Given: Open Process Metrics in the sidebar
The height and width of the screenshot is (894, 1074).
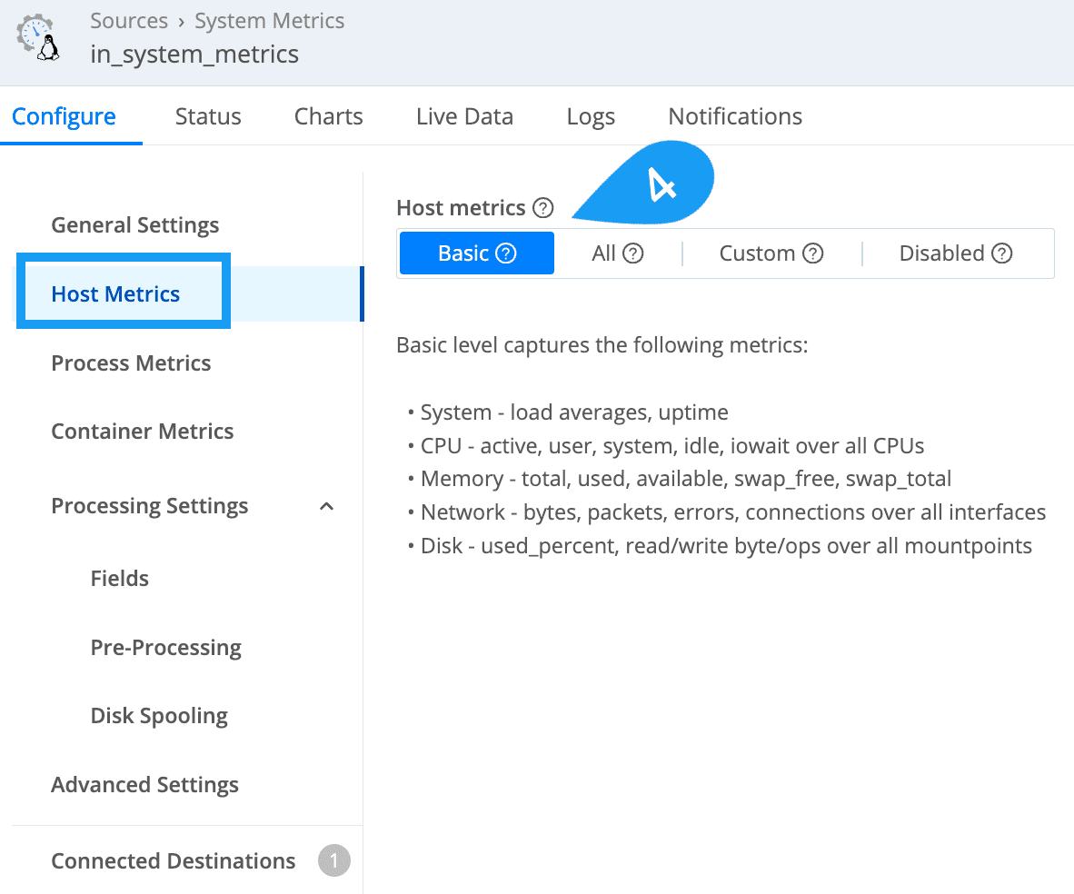Looking at the screenshot, I should (x=131, y=363).
